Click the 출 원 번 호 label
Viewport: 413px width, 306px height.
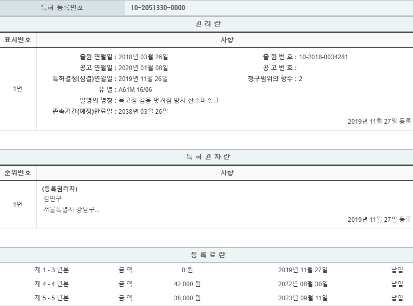(x=279, y=57)
